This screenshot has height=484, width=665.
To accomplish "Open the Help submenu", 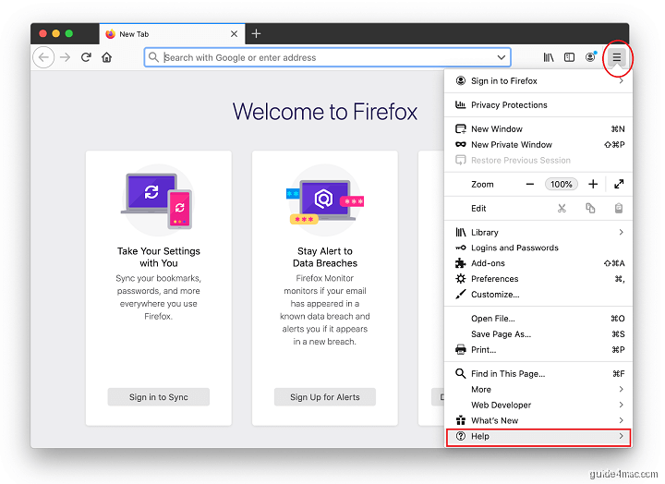I will (538, 437).
